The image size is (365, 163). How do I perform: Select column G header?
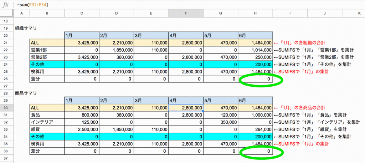tap(220, 14)
